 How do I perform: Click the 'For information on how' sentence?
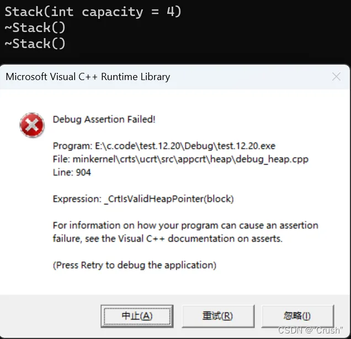pos(185,225)
